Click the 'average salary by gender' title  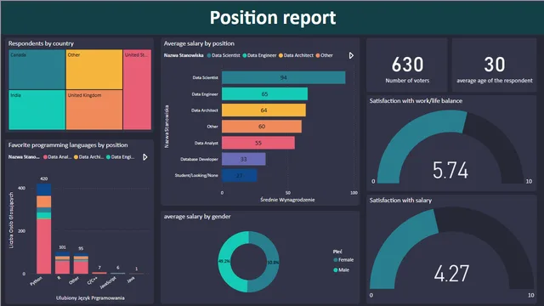click(x=197, y=217)
